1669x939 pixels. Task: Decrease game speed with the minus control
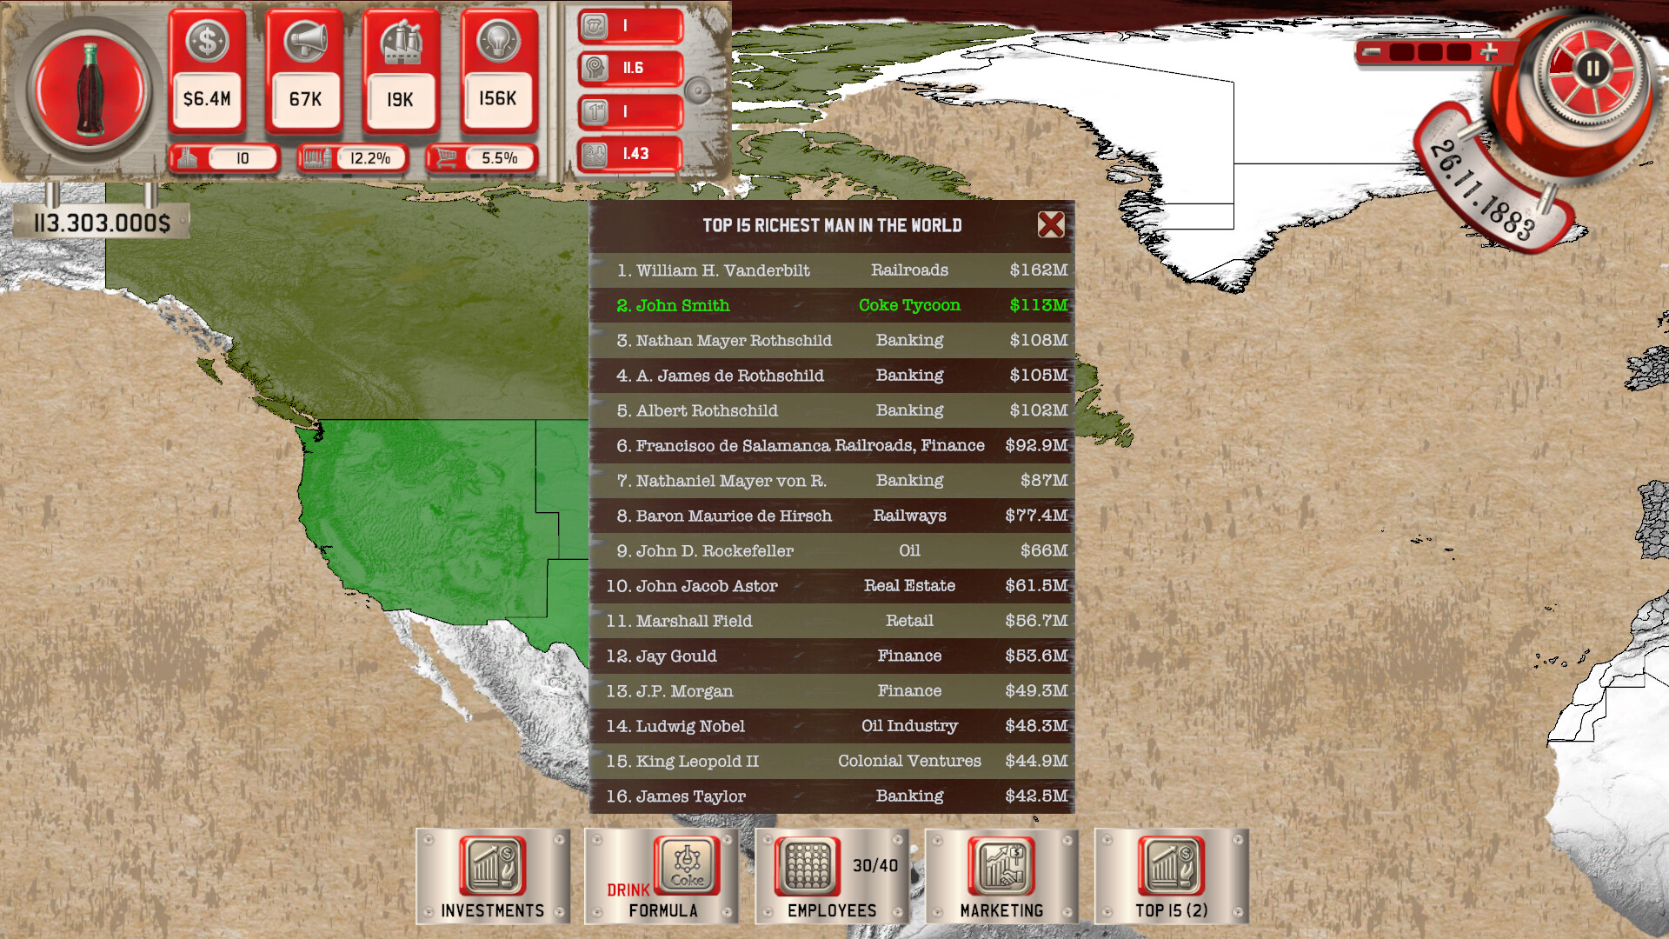click(x=1370, y=51)
